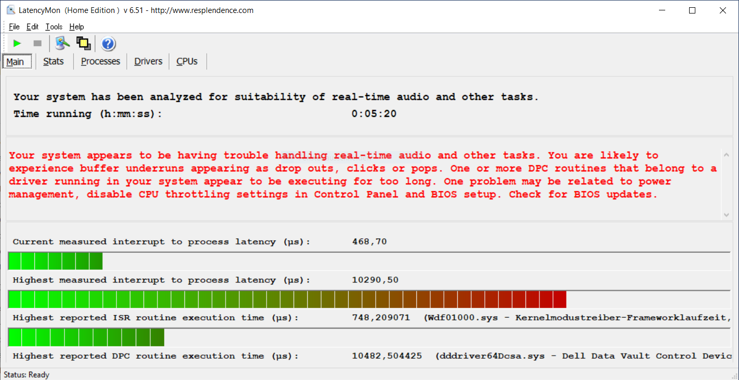Viewport: 739px width, 380px height.
Task: Maximize the LatencyMon window
Action: 692,10
